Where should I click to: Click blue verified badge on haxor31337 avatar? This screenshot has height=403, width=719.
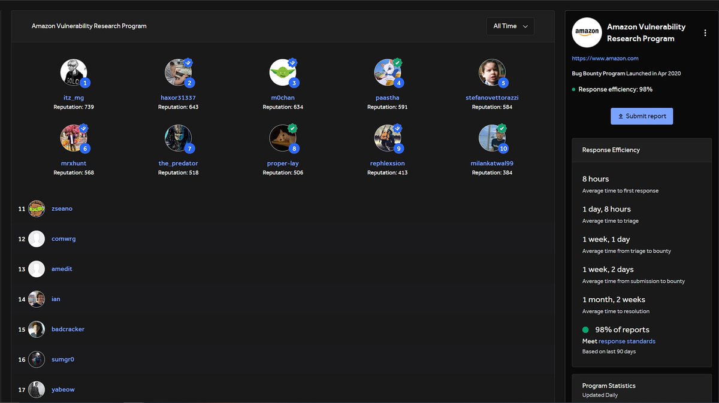pos(188,62)
